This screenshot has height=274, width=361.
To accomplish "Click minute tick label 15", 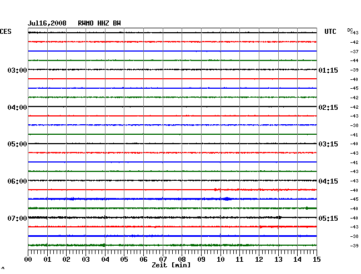I will click(x=317, y=260).
